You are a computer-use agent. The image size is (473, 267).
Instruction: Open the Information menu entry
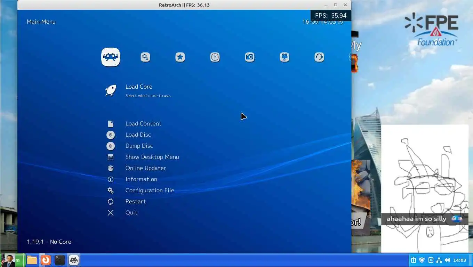click(141, 179)
